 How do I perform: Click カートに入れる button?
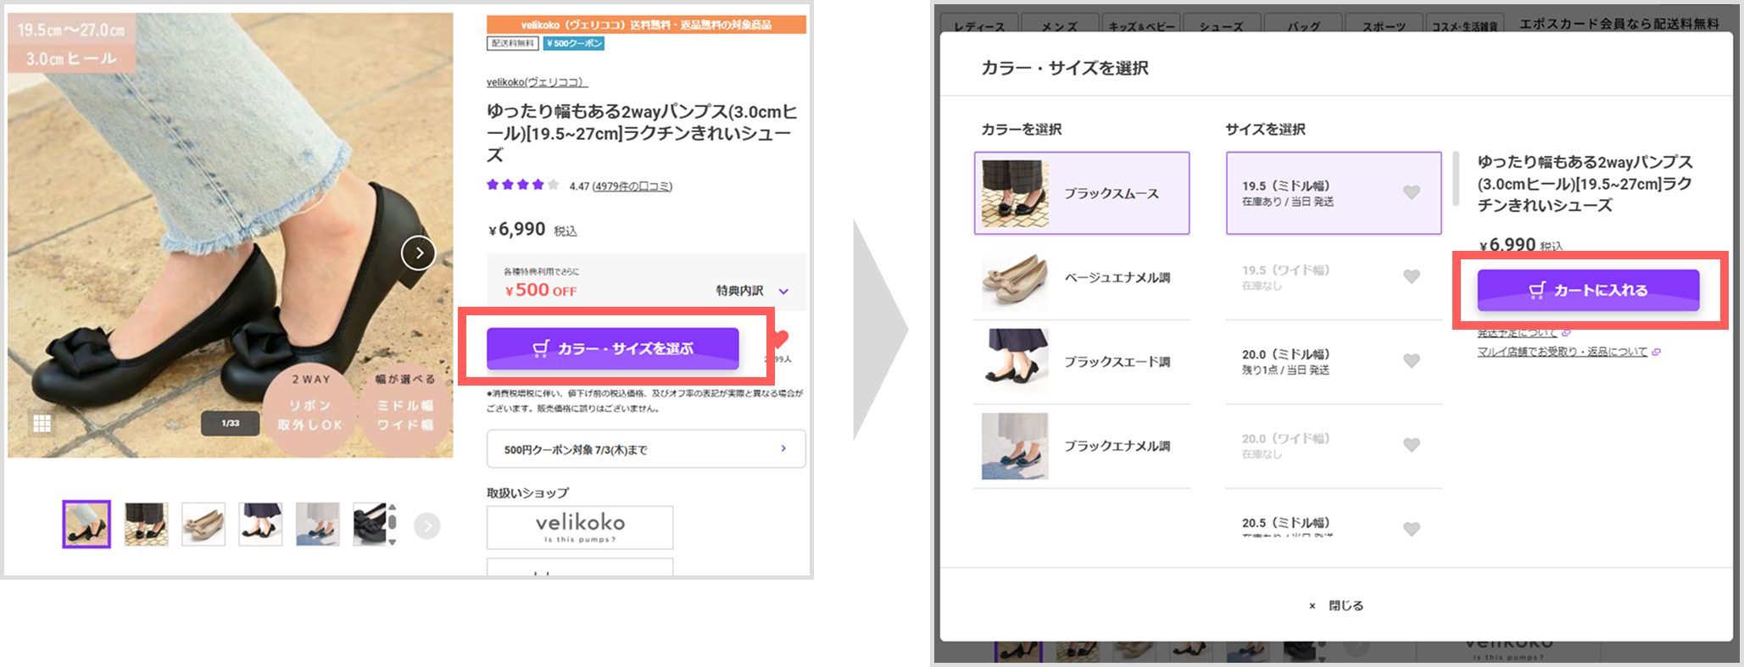(x=1588, y=290)
